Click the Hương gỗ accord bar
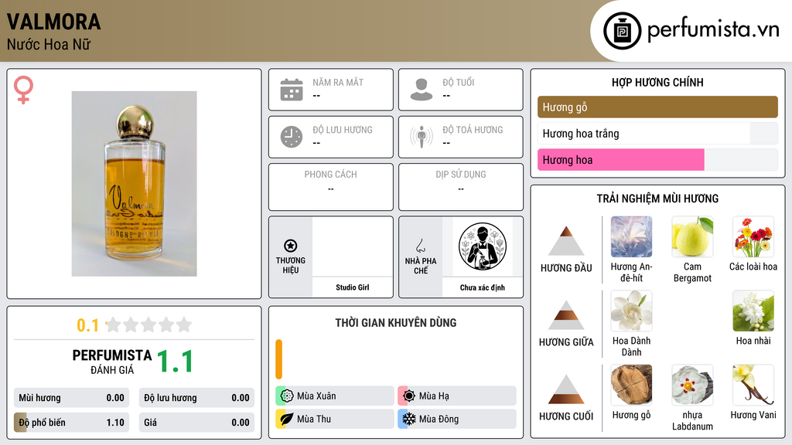The height and width of the screenshot is (445, 792). click(x=657, y=107)
